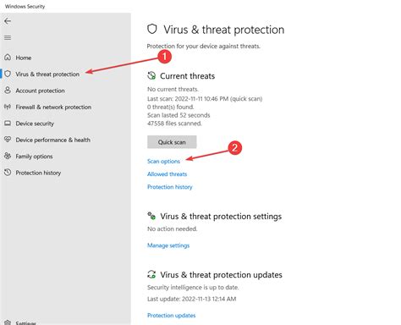
Task: Open Protection updates link
Action: 172,316
